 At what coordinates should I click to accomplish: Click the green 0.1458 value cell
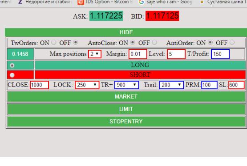20,54
